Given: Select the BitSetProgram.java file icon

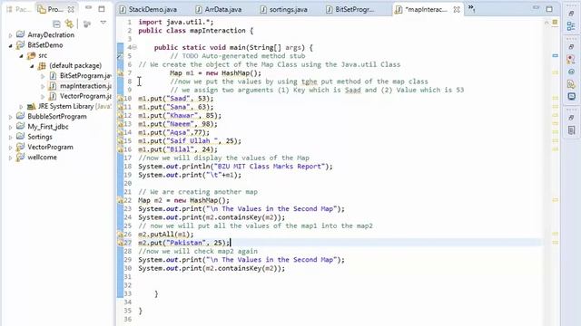Looking at the screenshot, I should [53, 76].
